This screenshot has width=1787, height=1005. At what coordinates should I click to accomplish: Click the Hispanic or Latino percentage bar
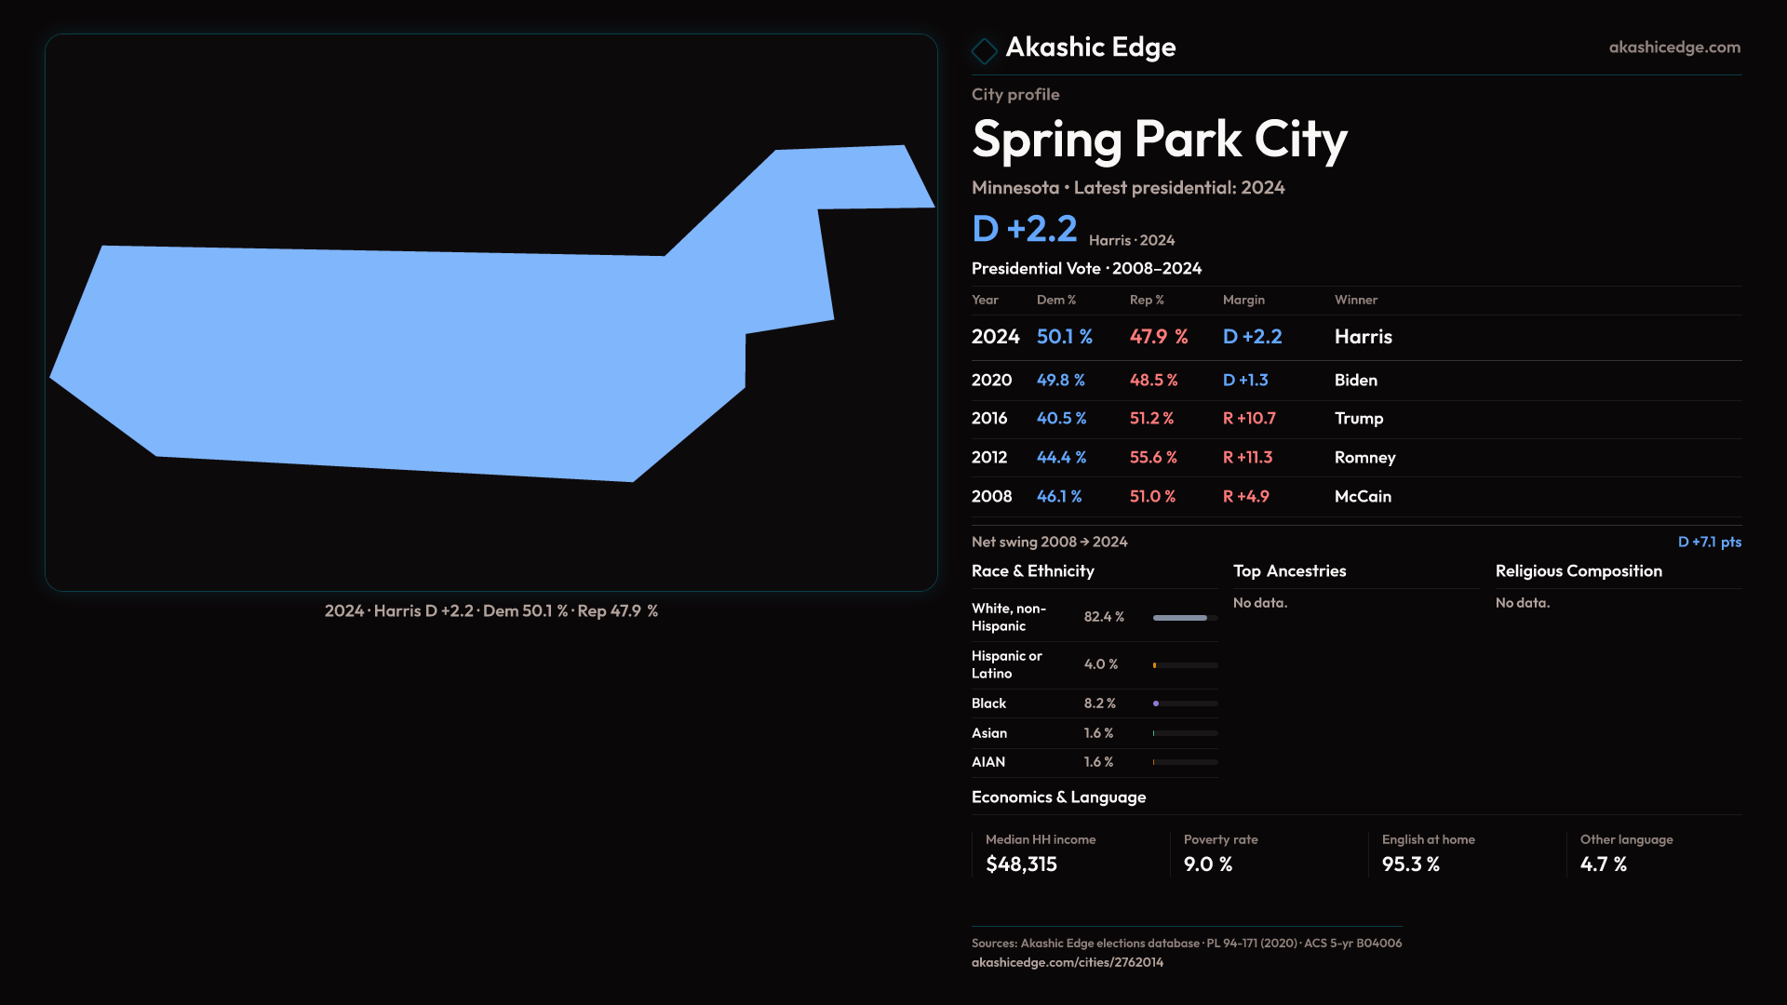1184,665
